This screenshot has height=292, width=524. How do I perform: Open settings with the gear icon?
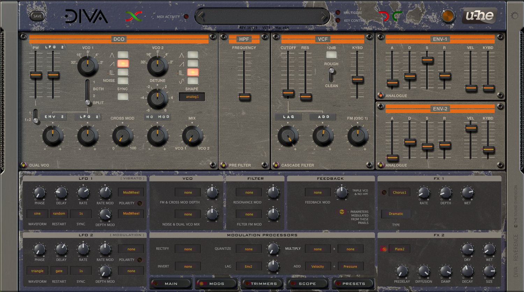click(515, 15)
